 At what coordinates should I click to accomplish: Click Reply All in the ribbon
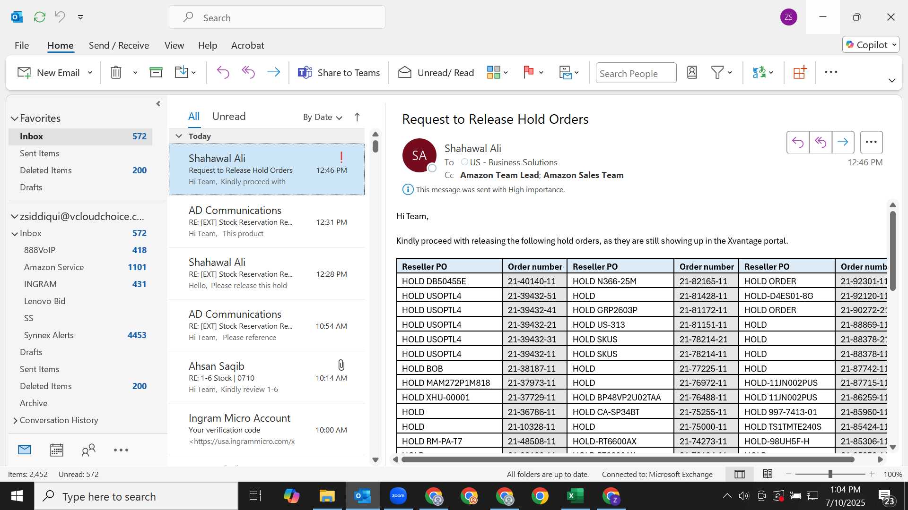(x=248, y=72)
